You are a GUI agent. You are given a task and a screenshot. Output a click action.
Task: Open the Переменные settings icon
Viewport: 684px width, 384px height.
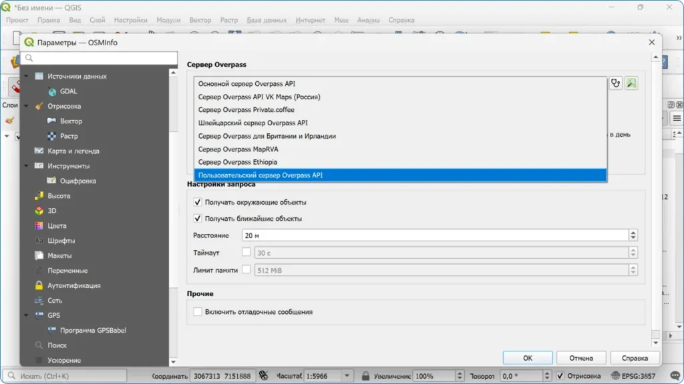tap(39, 271)
